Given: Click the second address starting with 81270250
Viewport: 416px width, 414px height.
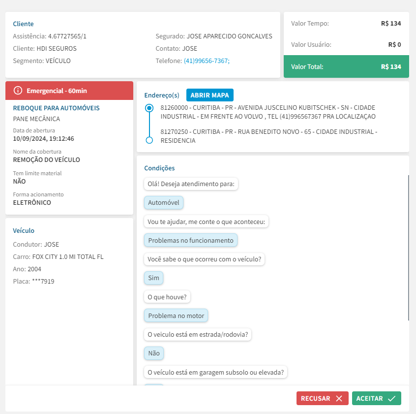Looking at the screenshot, I should pos(268,136).
